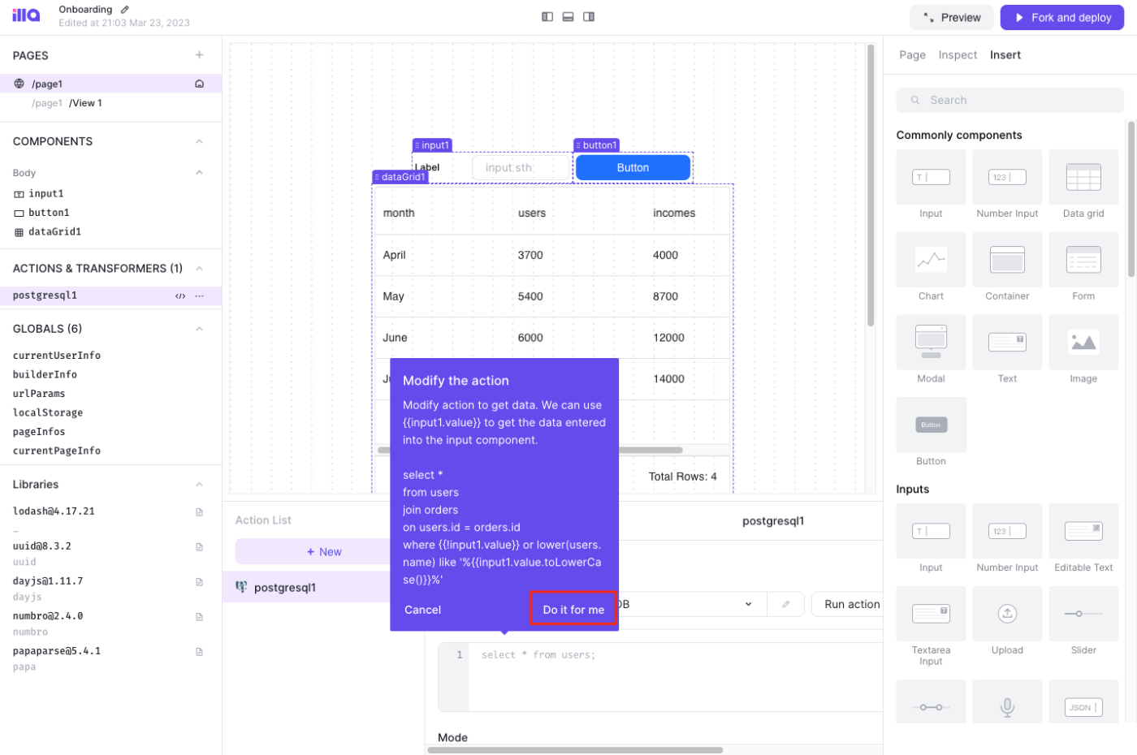
Task: Switch to the Inspect tab
Action: click(x=958, y=55)
